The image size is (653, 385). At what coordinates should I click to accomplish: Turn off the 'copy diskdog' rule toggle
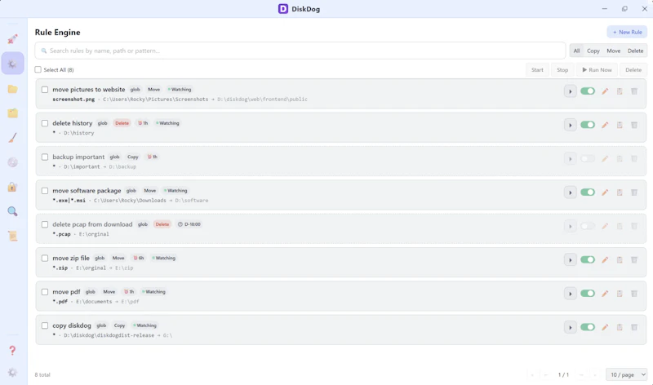(588, 327)
